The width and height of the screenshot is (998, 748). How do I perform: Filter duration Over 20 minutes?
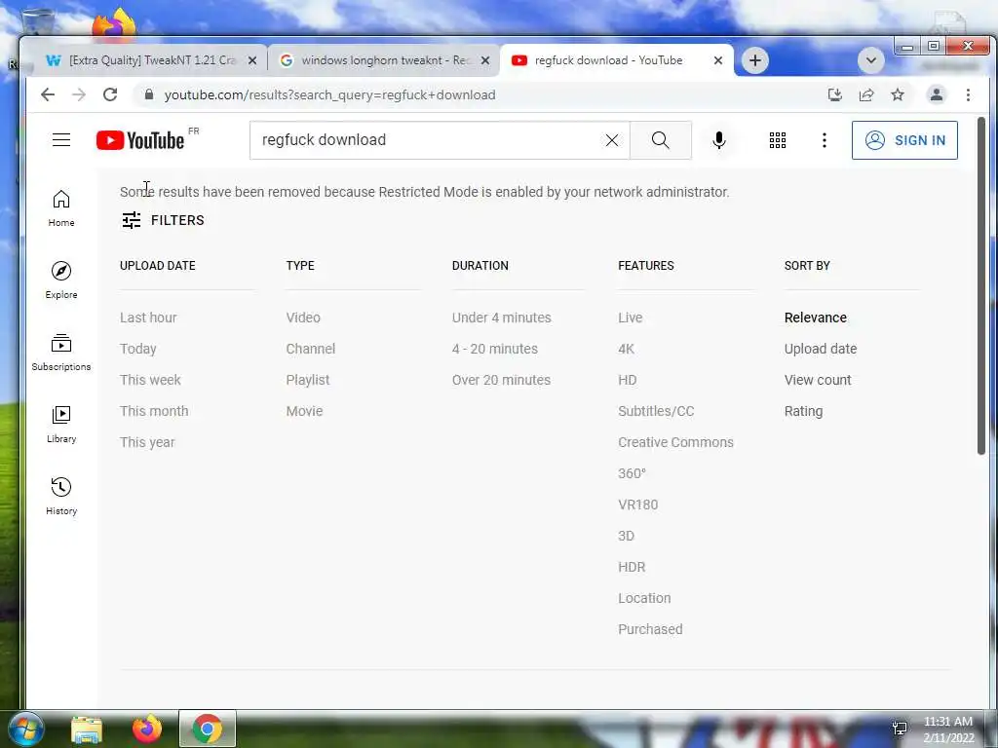[502, 380]
